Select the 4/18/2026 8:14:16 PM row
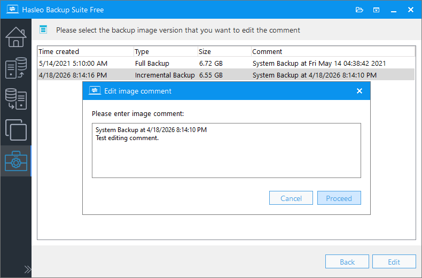422x278 pixels. click(226, 75)
